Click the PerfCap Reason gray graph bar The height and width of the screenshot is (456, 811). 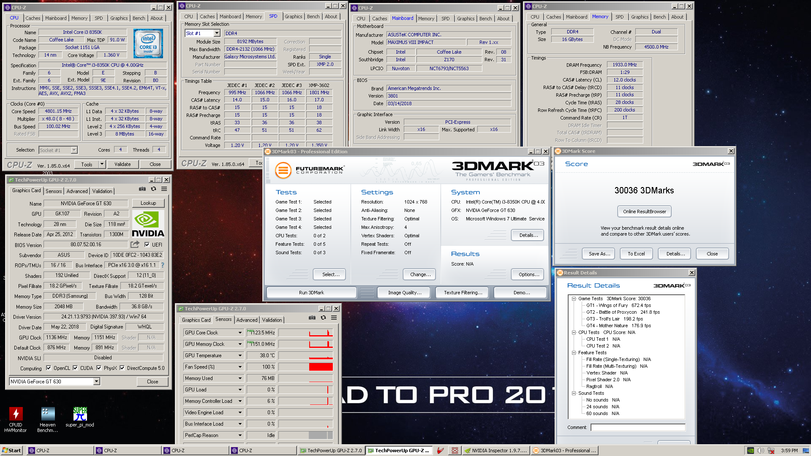[x=321, y=435]
